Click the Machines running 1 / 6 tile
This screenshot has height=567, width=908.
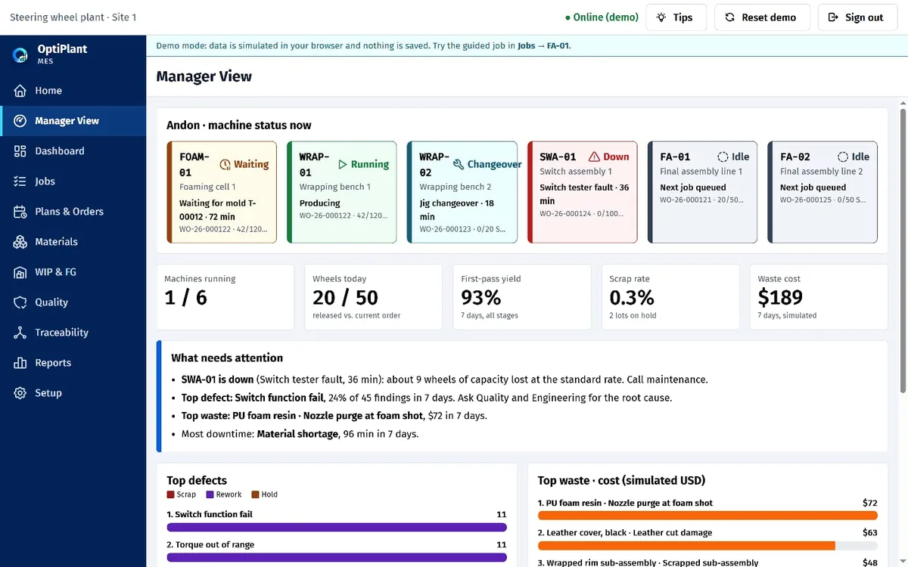225,297
